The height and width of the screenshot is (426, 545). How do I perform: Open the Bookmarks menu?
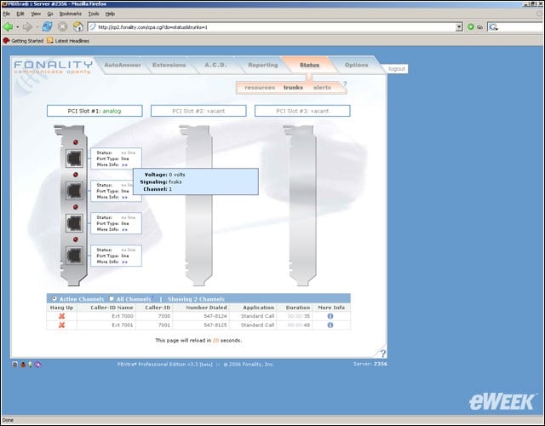click(70, 14)
